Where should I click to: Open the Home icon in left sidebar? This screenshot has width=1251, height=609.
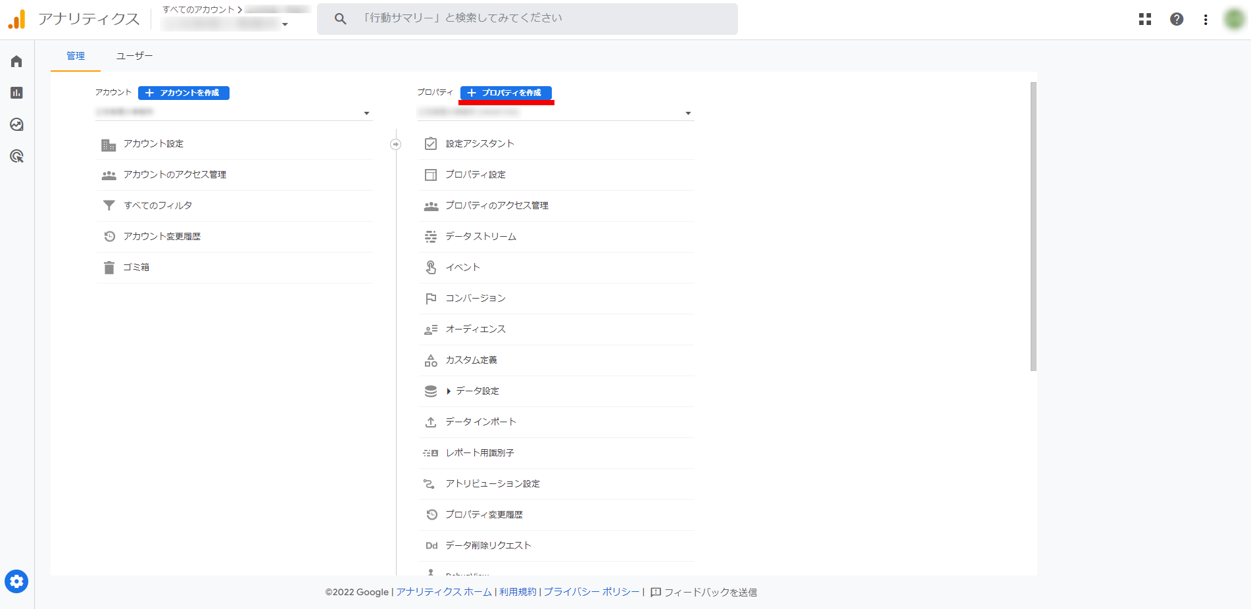point(16,61)
